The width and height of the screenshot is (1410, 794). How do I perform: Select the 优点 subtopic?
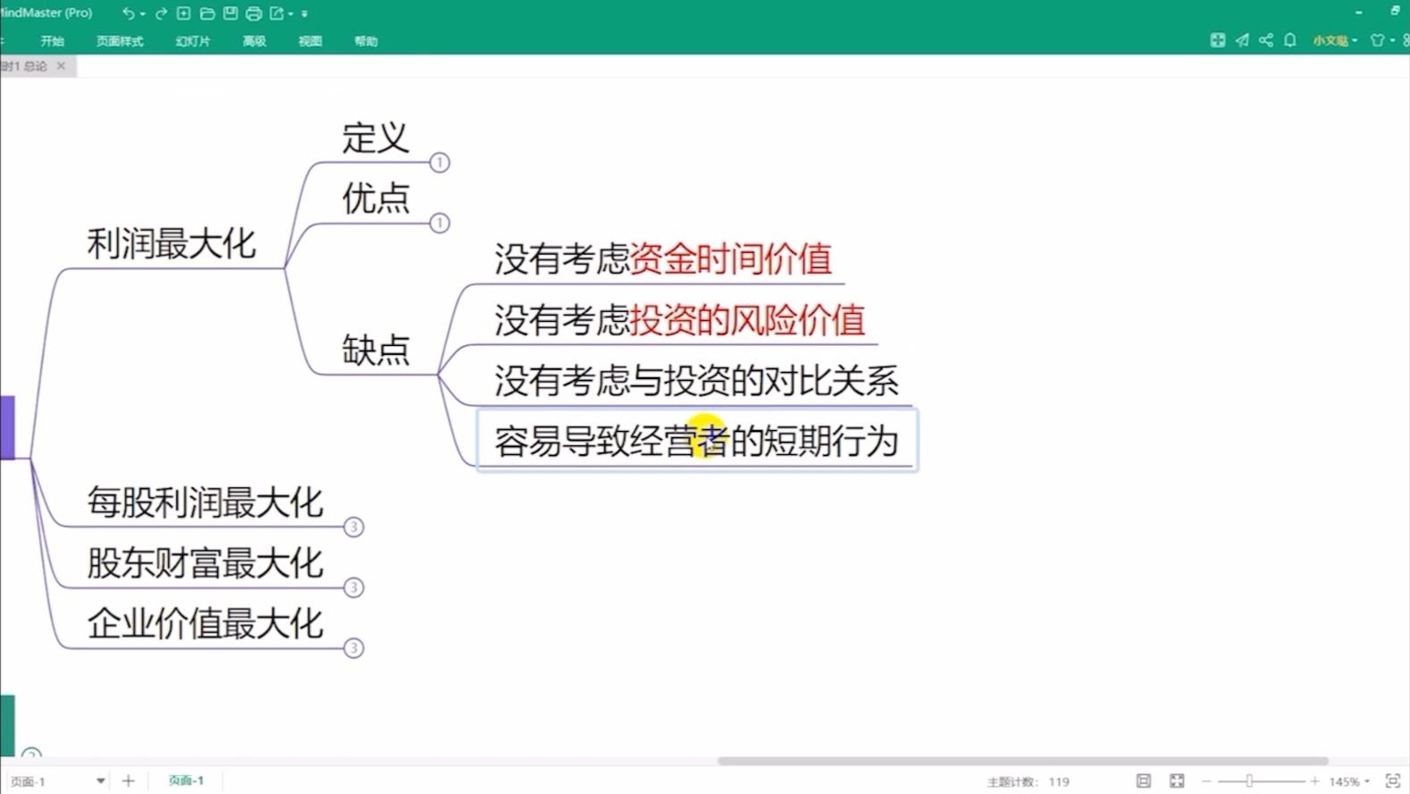(375, 198)
